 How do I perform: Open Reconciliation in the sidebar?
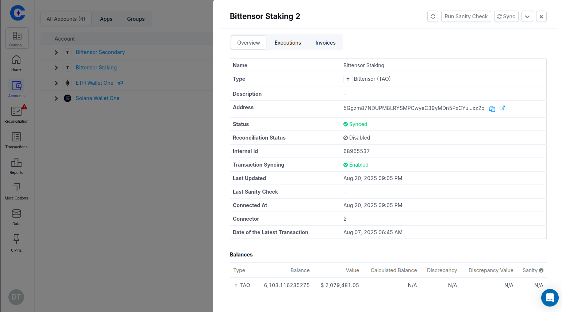pos(16,114)
